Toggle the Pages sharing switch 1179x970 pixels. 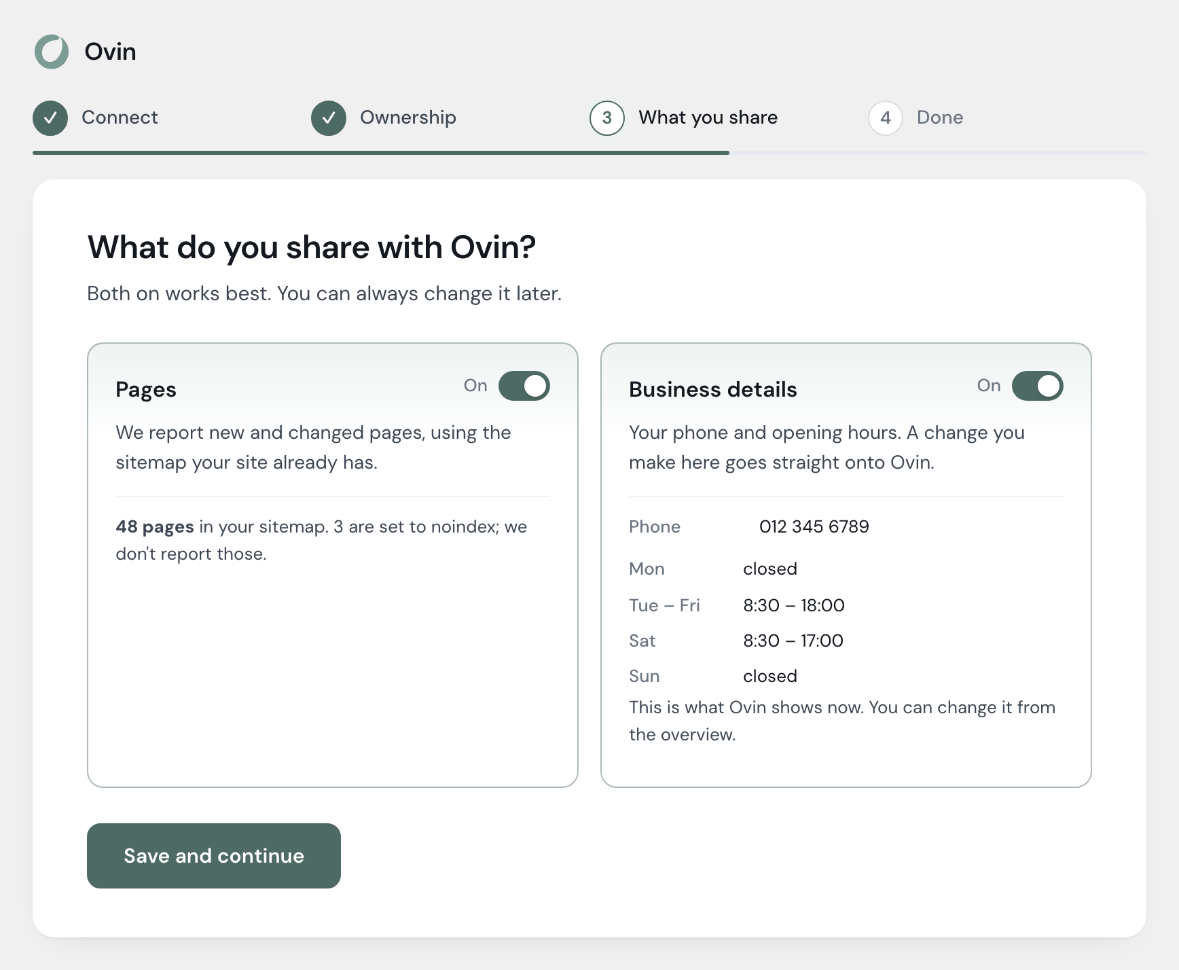point(524,386)
